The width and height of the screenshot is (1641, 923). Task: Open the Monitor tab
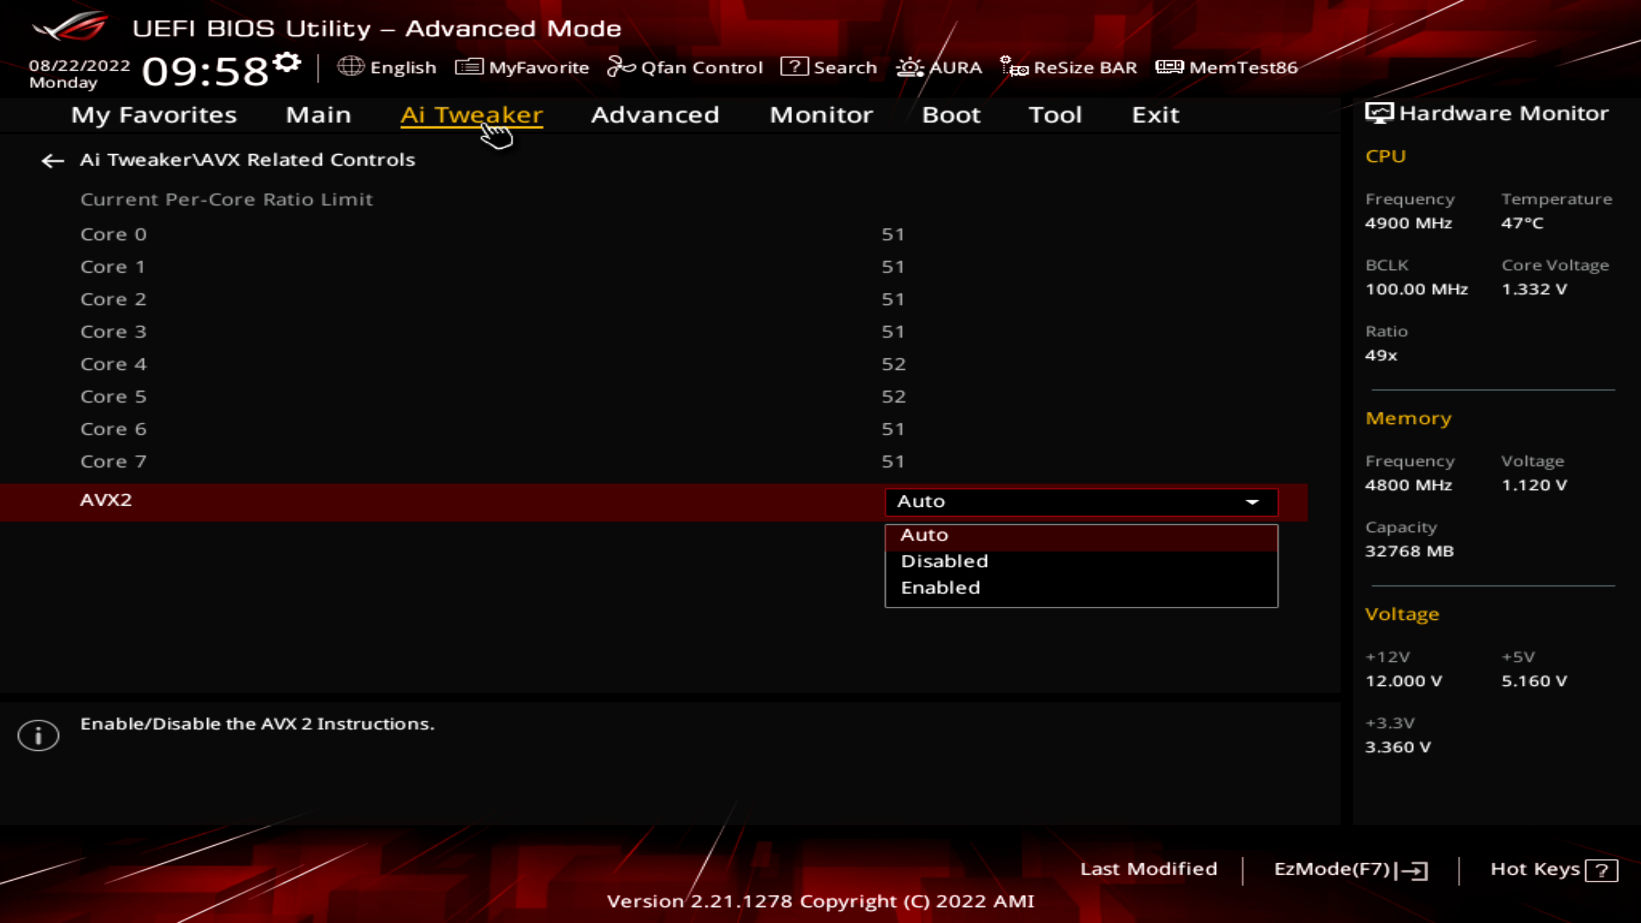(821, 115)
